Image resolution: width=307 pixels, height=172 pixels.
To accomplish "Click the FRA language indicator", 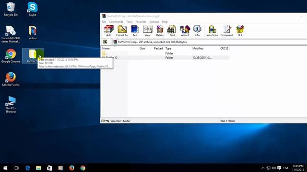I will tap(286, 168).
